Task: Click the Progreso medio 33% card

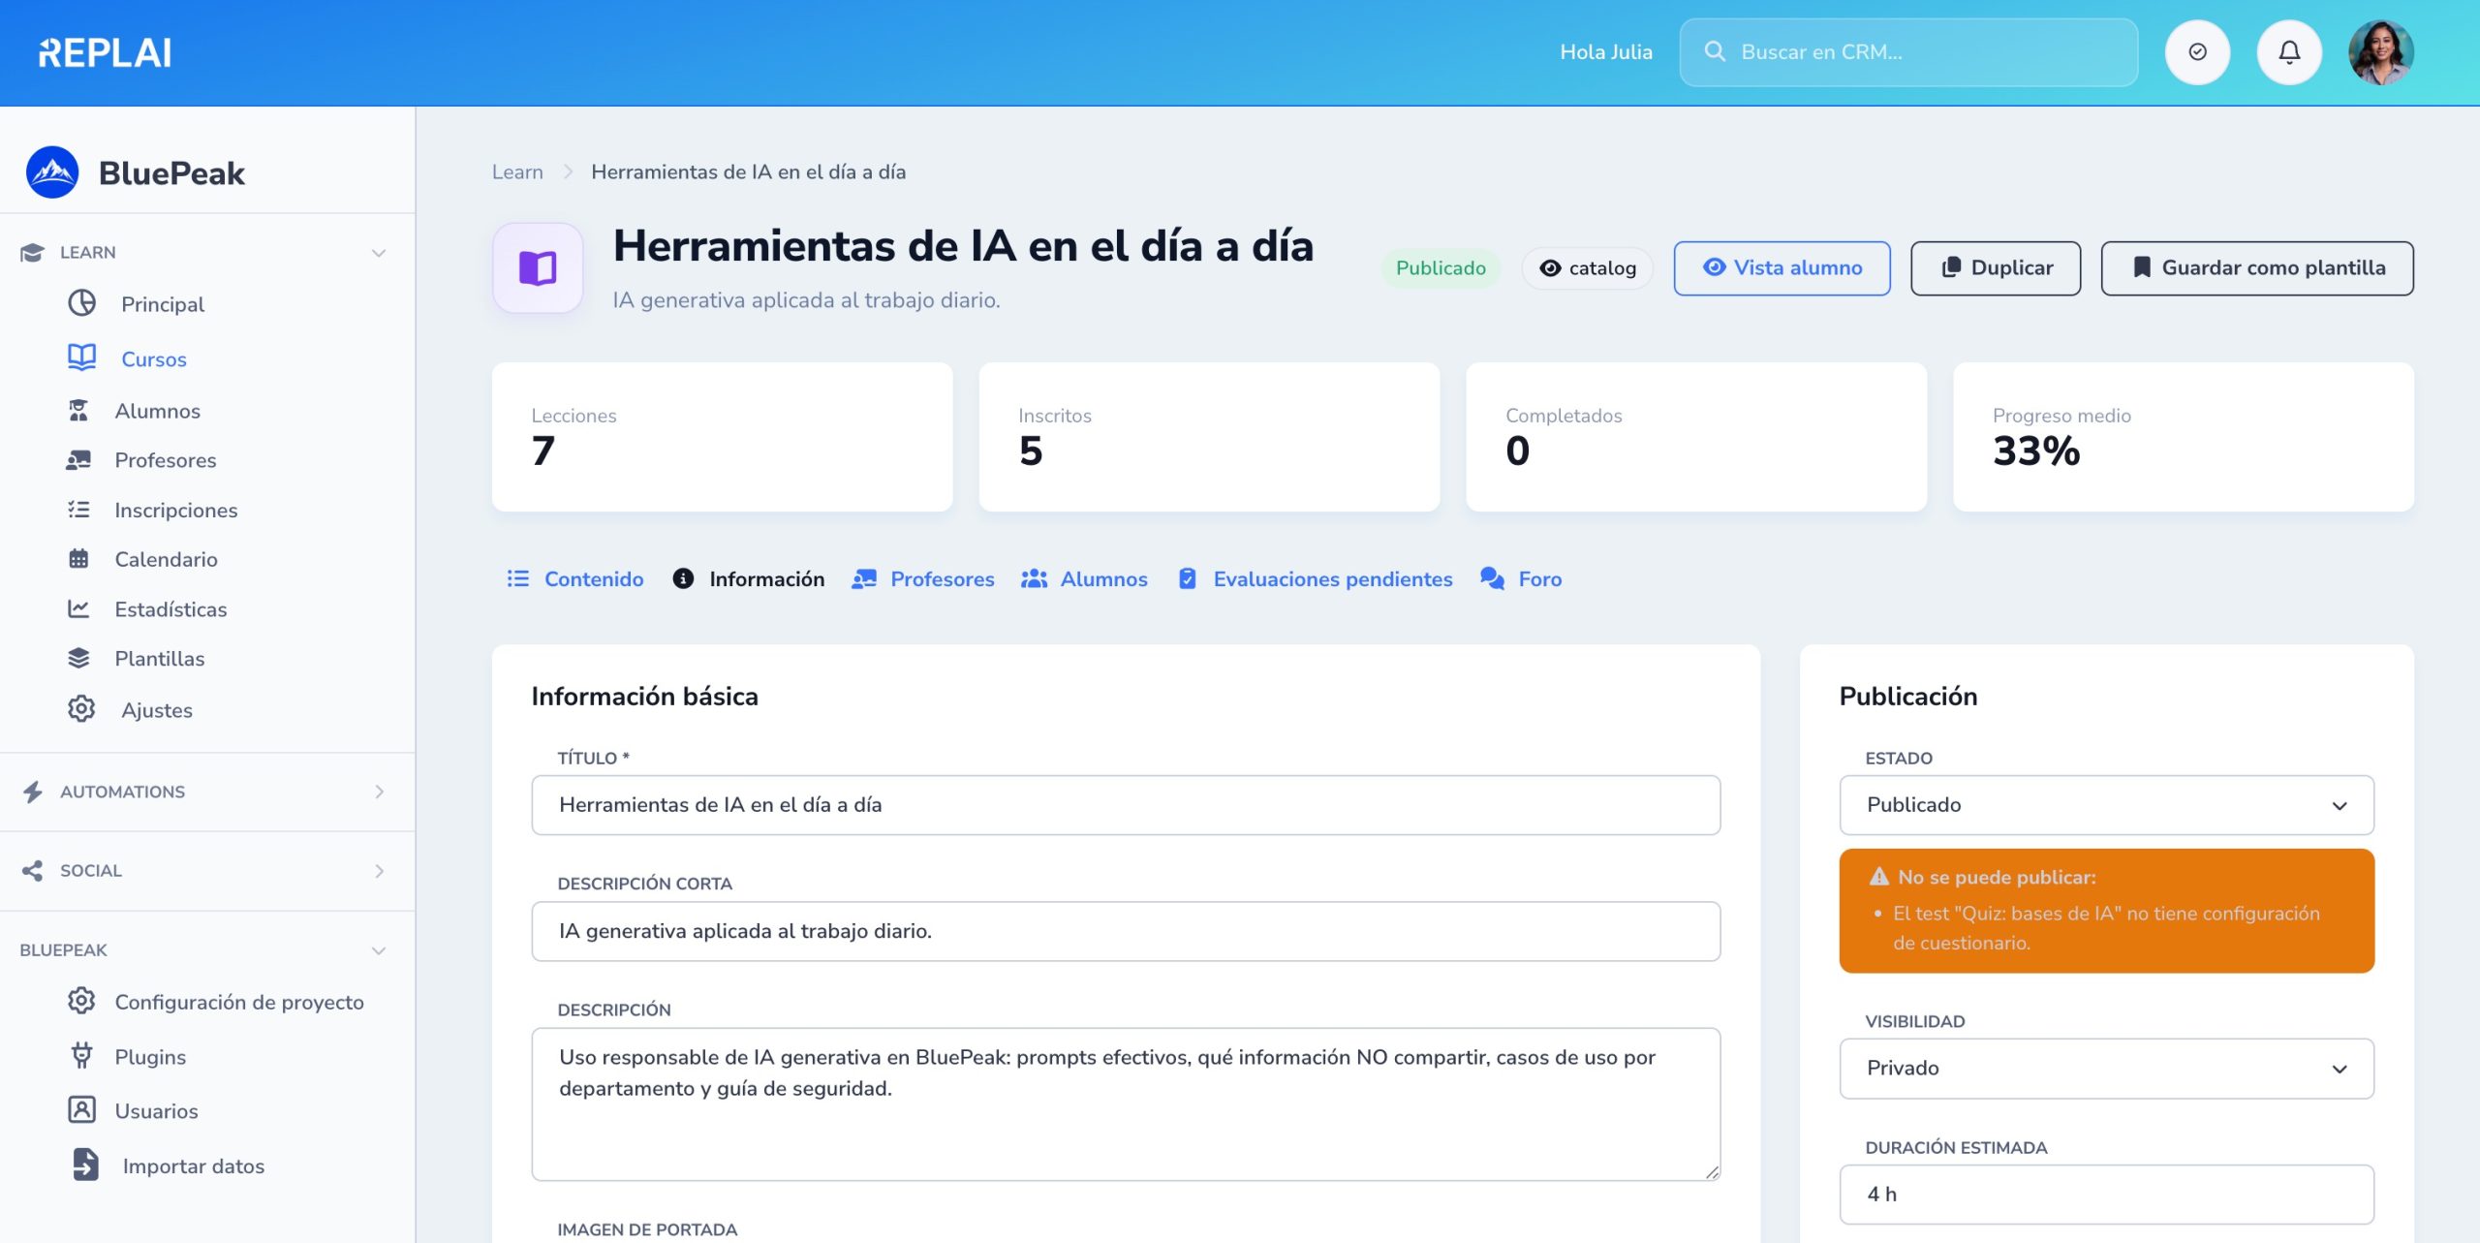Action: 2183,437
